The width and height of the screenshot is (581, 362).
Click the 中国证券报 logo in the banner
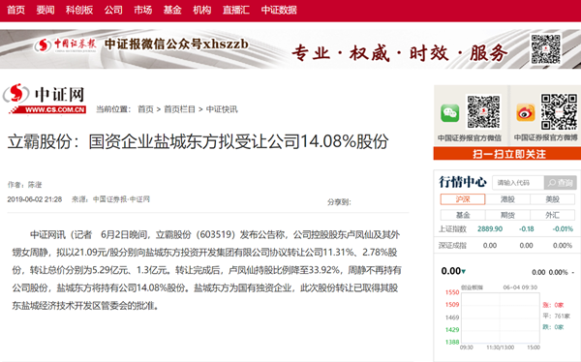(65, 45)
